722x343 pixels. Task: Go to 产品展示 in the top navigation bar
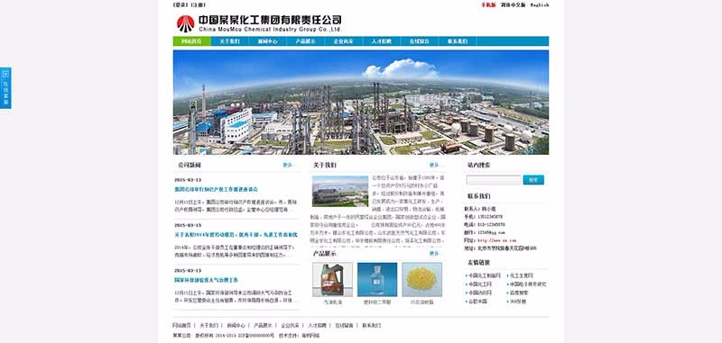click(305, 41)
